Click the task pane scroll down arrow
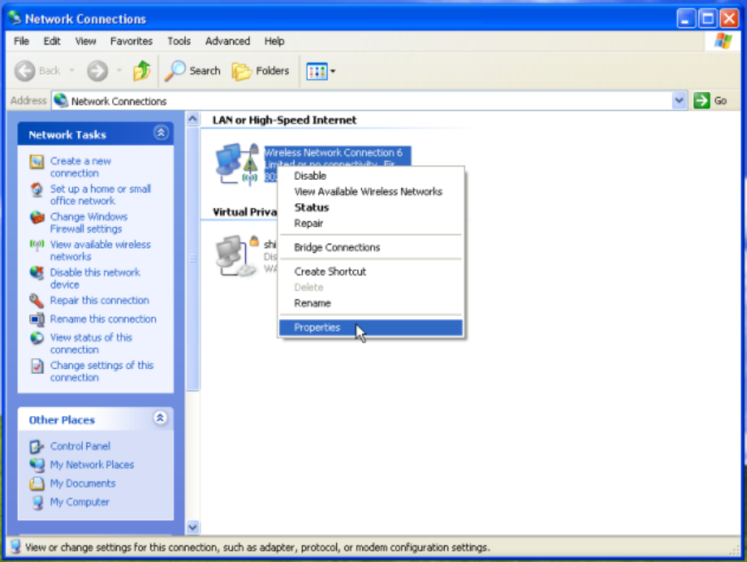The height and width of the screenshot is (562, 747). pyautogui.click(x=193, y=527)
